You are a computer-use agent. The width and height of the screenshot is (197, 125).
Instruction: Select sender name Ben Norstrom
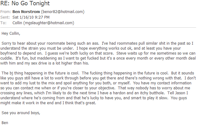pos(25,12)
